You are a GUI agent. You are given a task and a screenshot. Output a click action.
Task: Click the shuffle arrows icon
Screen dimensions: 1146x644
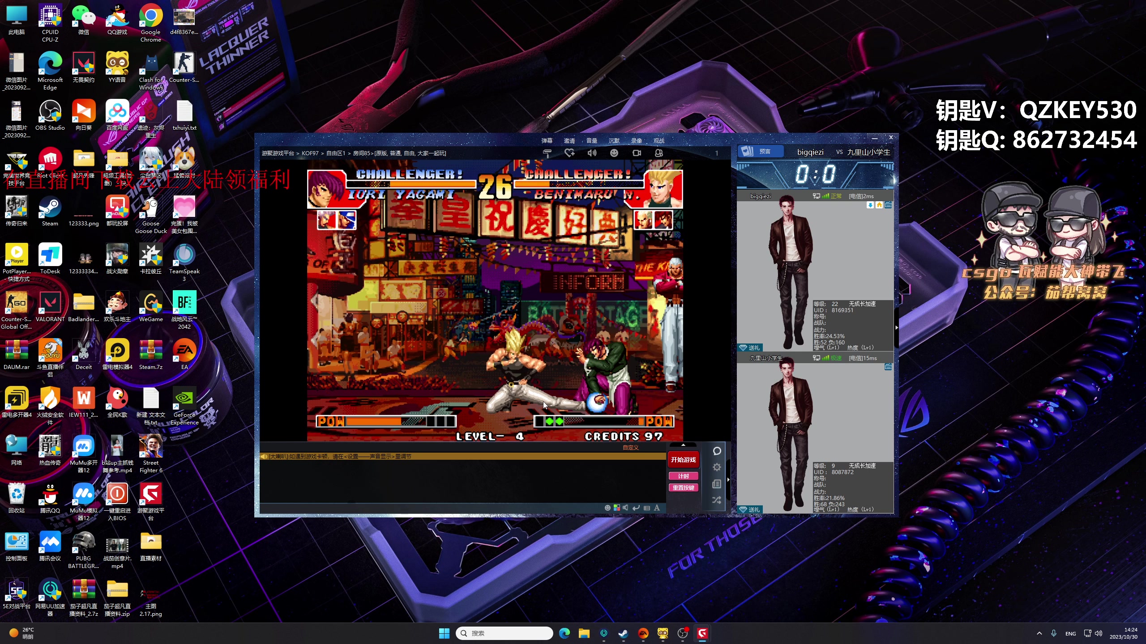click(717, 500)
